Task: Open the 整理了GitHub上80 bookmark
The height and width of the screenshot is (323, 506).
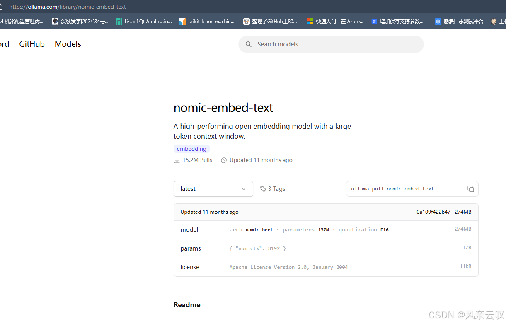Action: (270, 22)
